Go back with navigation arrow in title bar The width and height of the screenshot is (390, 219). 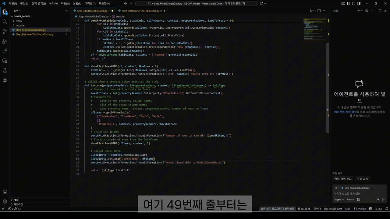[x=126, y=3]
